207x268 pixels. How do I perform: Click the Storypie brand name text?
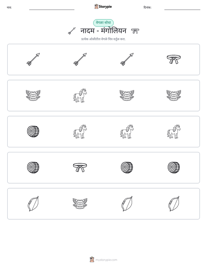pos(105,7)
